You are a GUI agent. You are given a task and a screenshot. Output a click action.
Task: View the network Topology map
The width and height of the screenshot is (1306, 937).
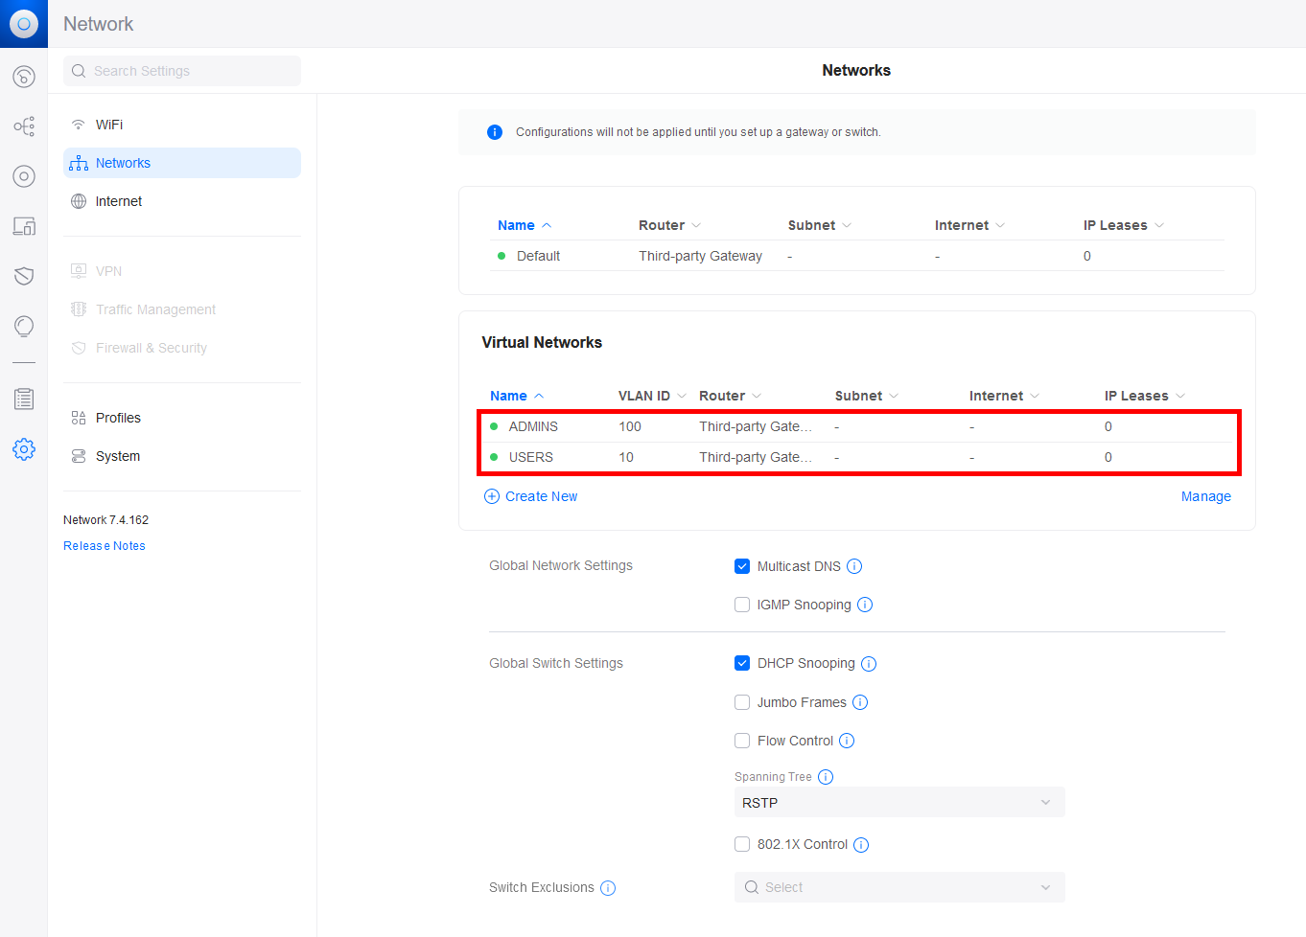[x=23, y=126]
